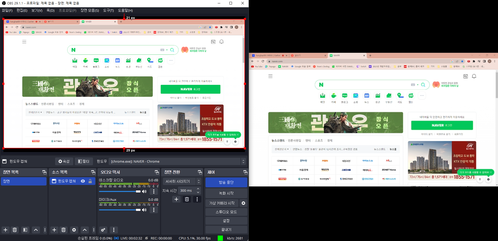Screen dimensions: 498x241
Task: Open the 필터 button in source toolbar
Action: pos(84,161)
